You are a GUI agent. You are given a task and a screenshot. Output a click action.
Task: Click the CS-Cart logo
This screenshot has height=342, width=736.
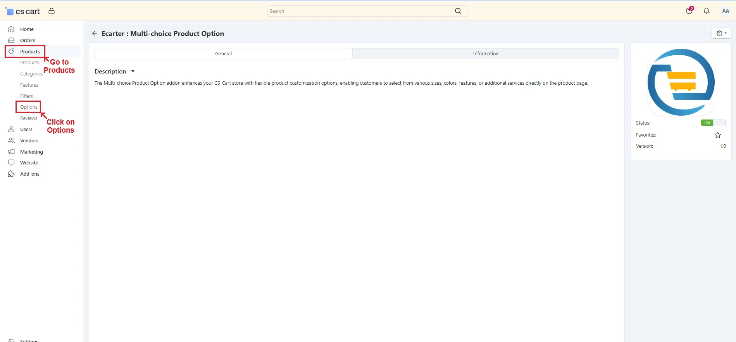23,11
